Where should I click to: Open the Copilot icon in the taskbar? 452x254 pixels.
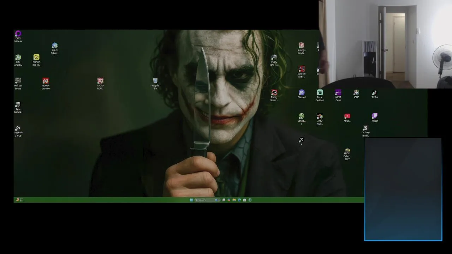229,200
